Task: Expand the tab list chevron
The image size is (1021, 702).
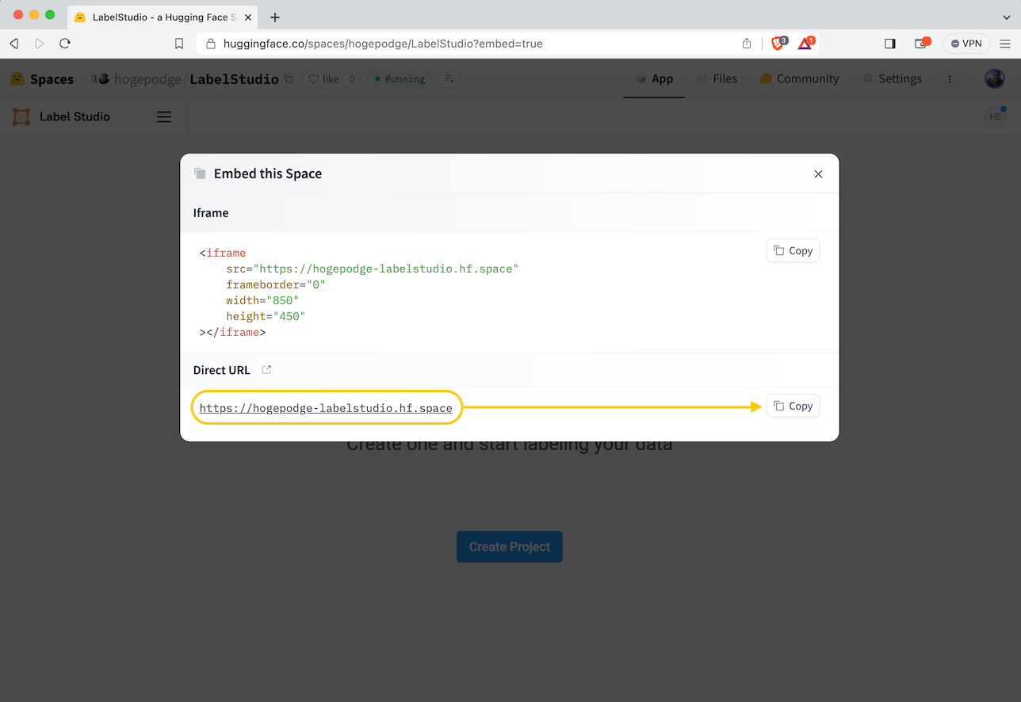Action: pyautogui.click(x=1007, y=17)
